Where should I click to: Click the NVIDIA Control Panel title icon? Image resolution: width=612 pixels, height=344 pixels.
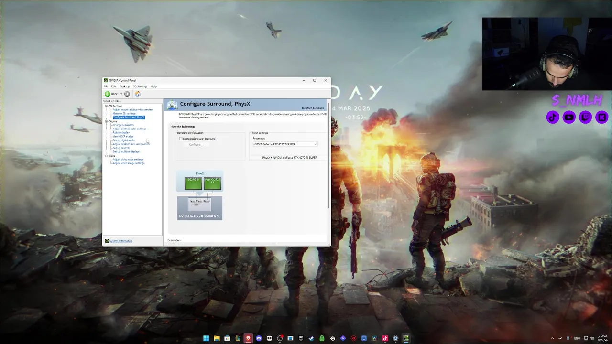coord(106,80)
